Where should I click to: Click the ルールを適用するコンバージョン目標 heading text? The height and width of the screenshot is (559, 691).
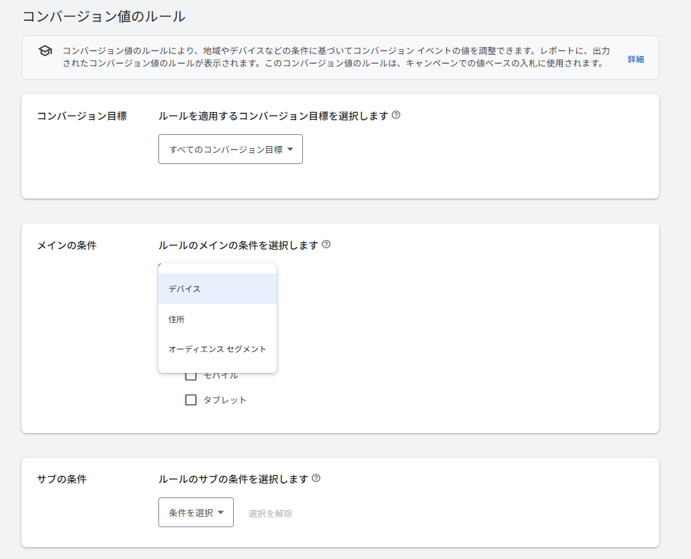(x=273, y=116)
